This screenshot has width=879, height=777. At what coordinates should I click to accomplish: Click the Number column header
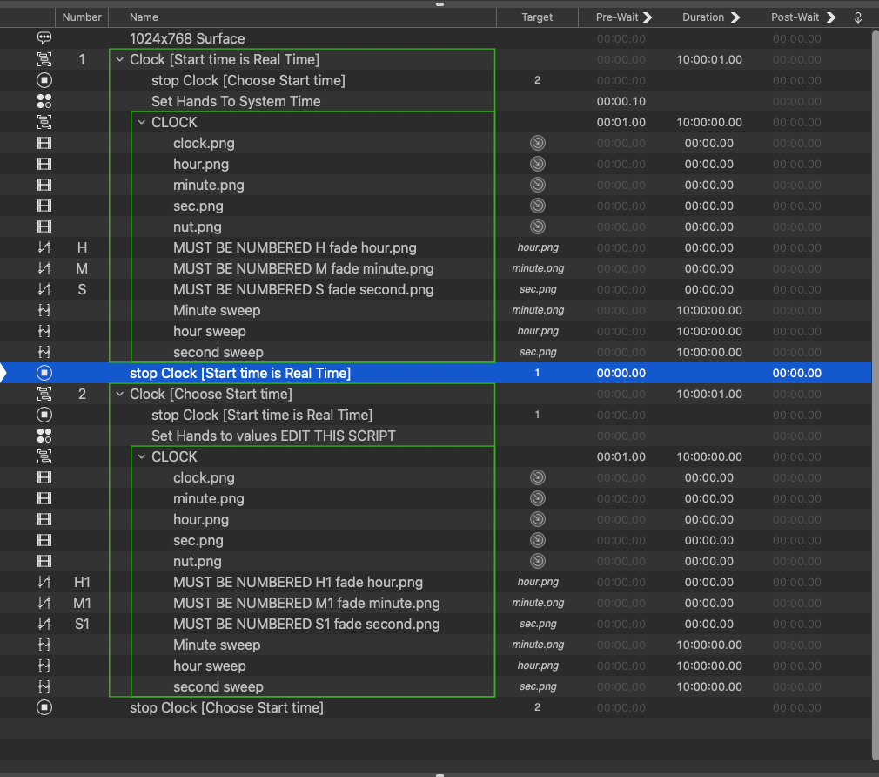coord(83,17)
